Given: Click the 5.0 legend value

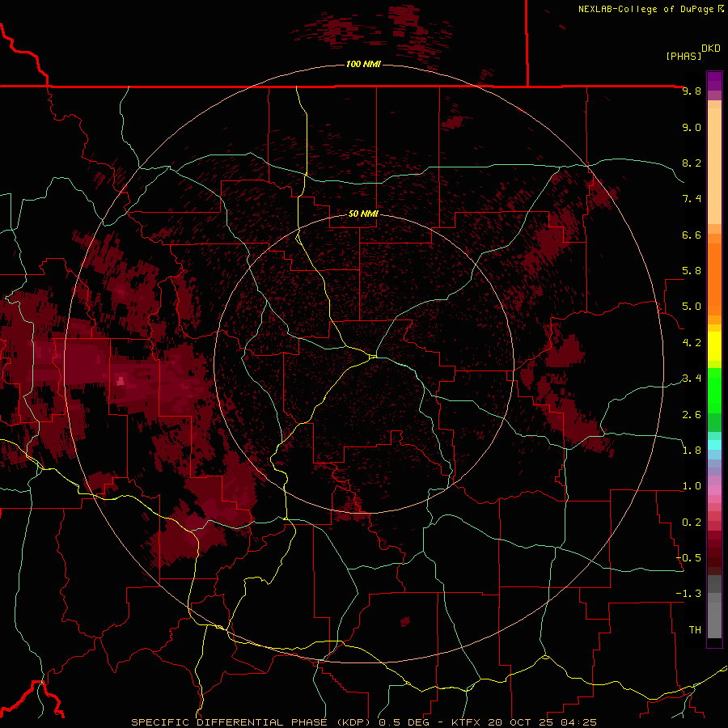Looking at the screenshot, I should (692, 307).
